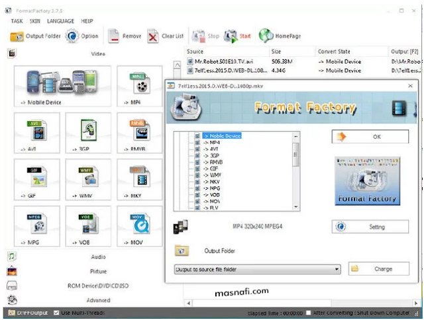Viewport: 424px width, 320px height.
Task: Open the LANGUAGE menu
Action: (60, 21)
